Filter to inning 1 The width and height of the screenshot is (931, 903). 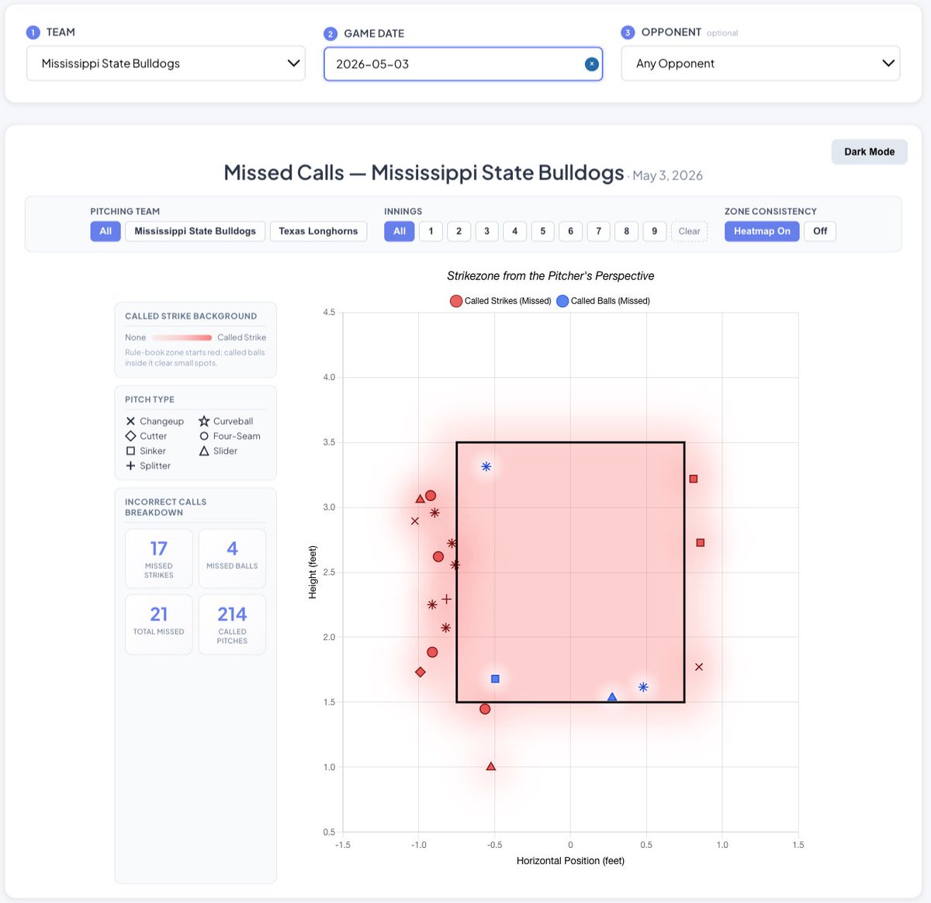click(431, 231)
